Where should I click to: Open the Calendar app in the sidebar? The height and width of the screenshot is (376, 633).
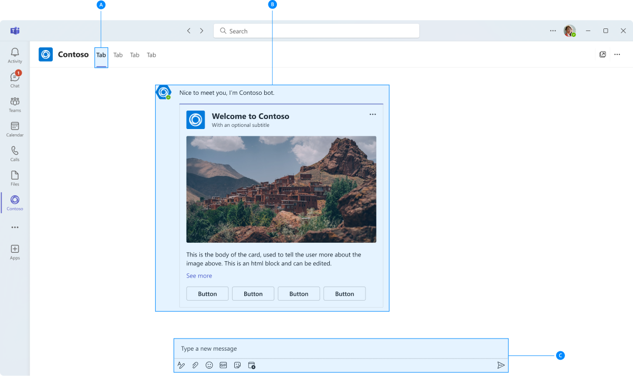click(15, 129)
